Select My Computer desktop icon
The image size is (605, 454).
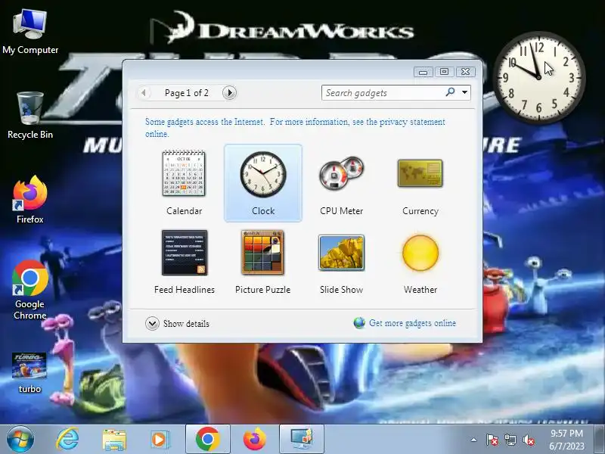pos(30,33)
